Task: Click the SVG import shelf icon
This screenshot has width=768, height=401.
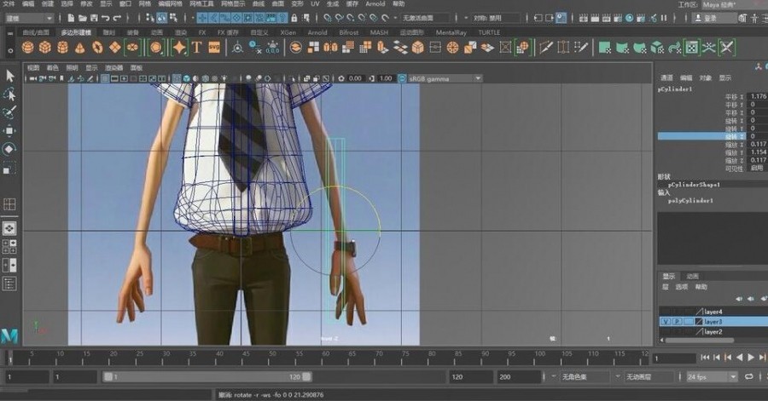Action: pos(215,48)
